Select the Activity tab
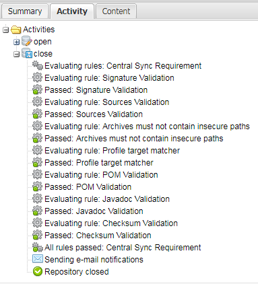Screen dimensions: 258x284 72,11
